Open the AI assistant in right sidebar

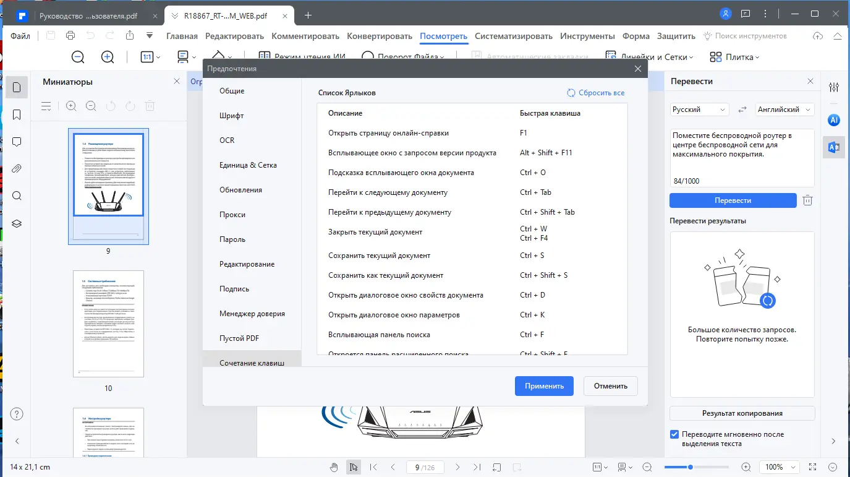(x=834, y=120)
